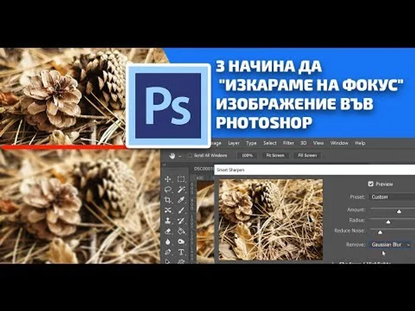Open the View menu
The width and height of the screenshot is (415, 311).
click(x=319, y=143)
